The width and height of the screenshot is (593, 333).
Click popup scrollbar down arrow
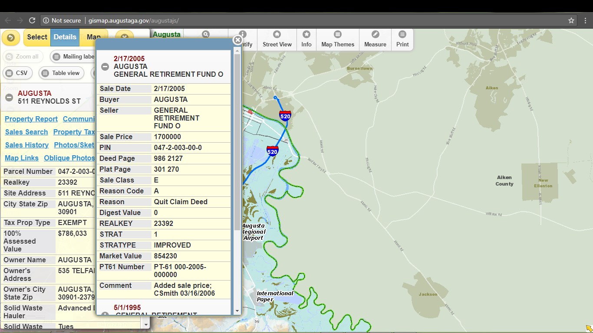[237, 310]
